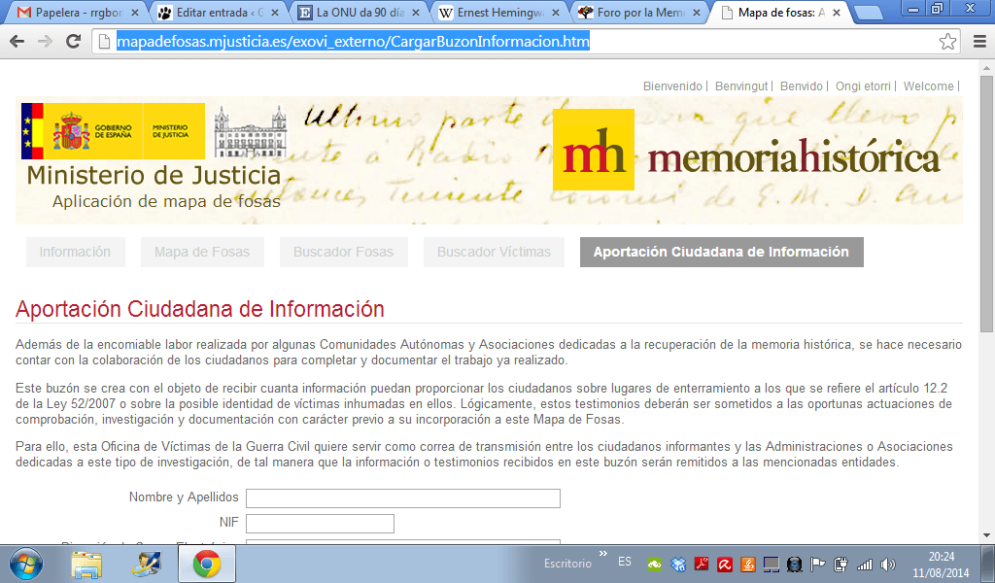Bookmark the page with the star icon
This screenshot has width=995, height=583.
[x=949, y=42]
